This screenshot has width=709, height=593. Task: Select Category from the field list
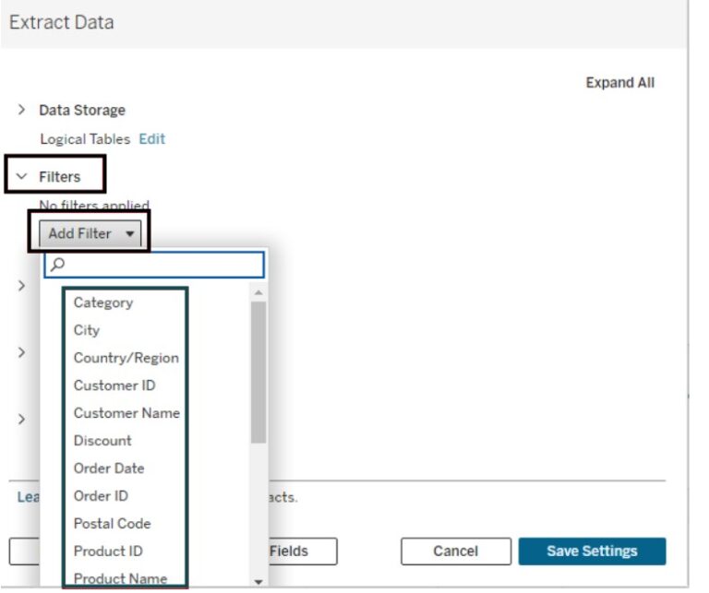click(103, 302)
